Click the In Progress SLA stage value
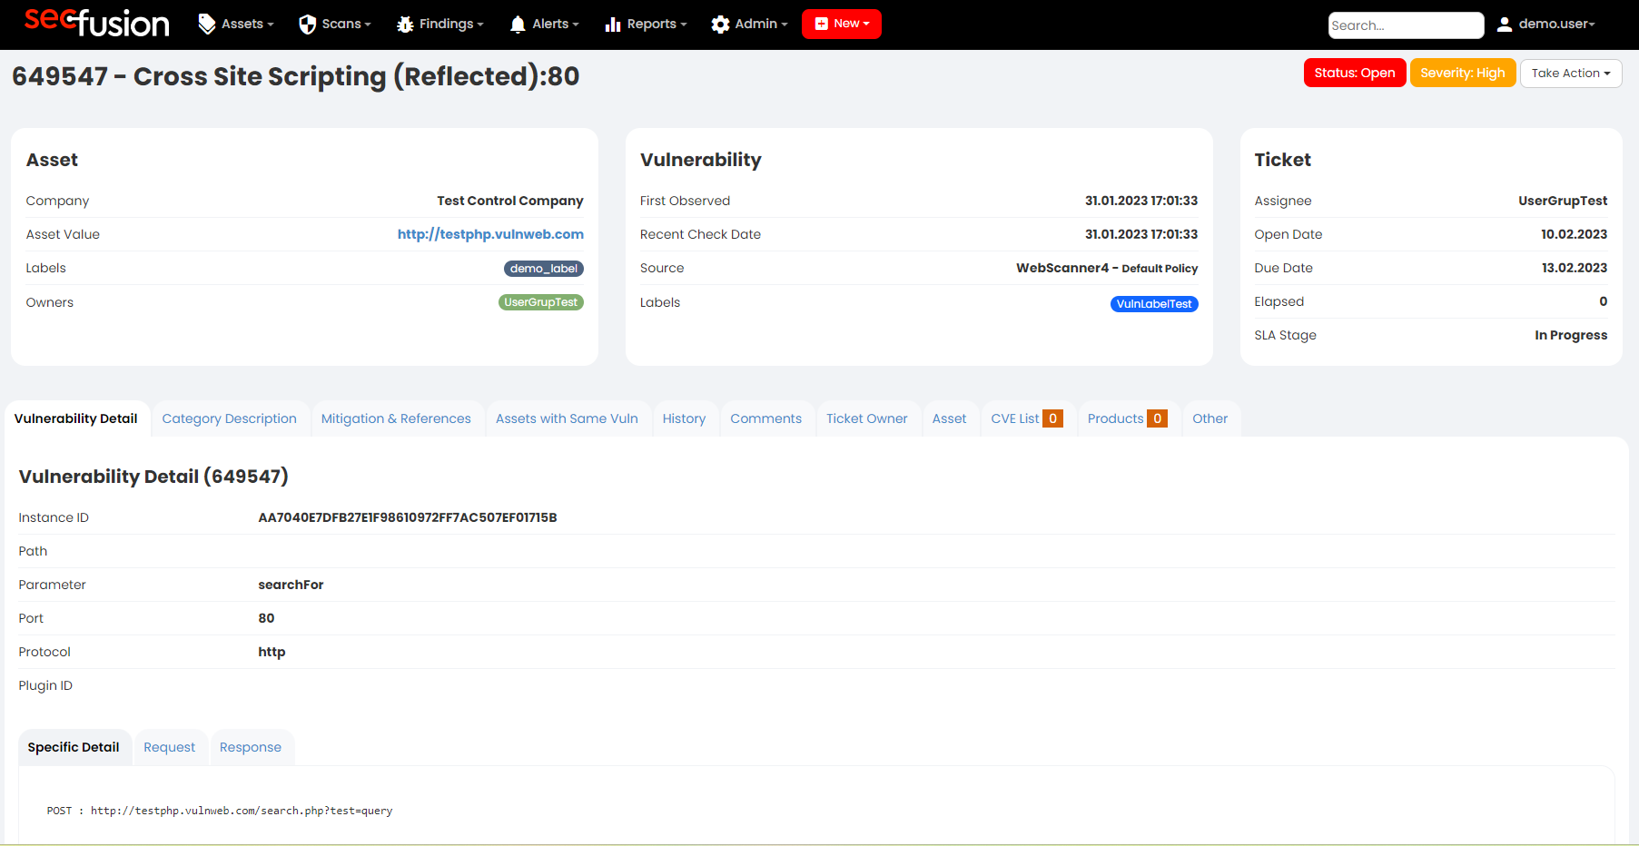Screen dimensions: 1639x846 (1571, 335)
